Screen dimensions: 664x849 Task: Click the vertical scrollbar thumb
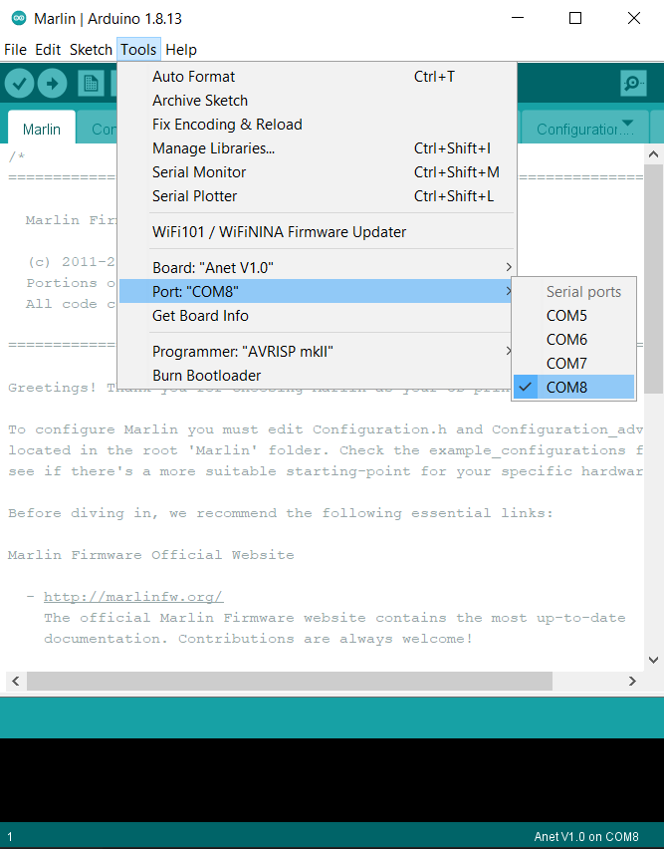click(x=653, y=279)
